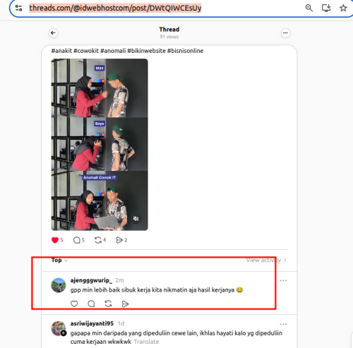Image resolution: width=353 pixels, height=348 pixels.
Task: Like the ajengggwurip_ comment
Action: [x=74, y=304]
